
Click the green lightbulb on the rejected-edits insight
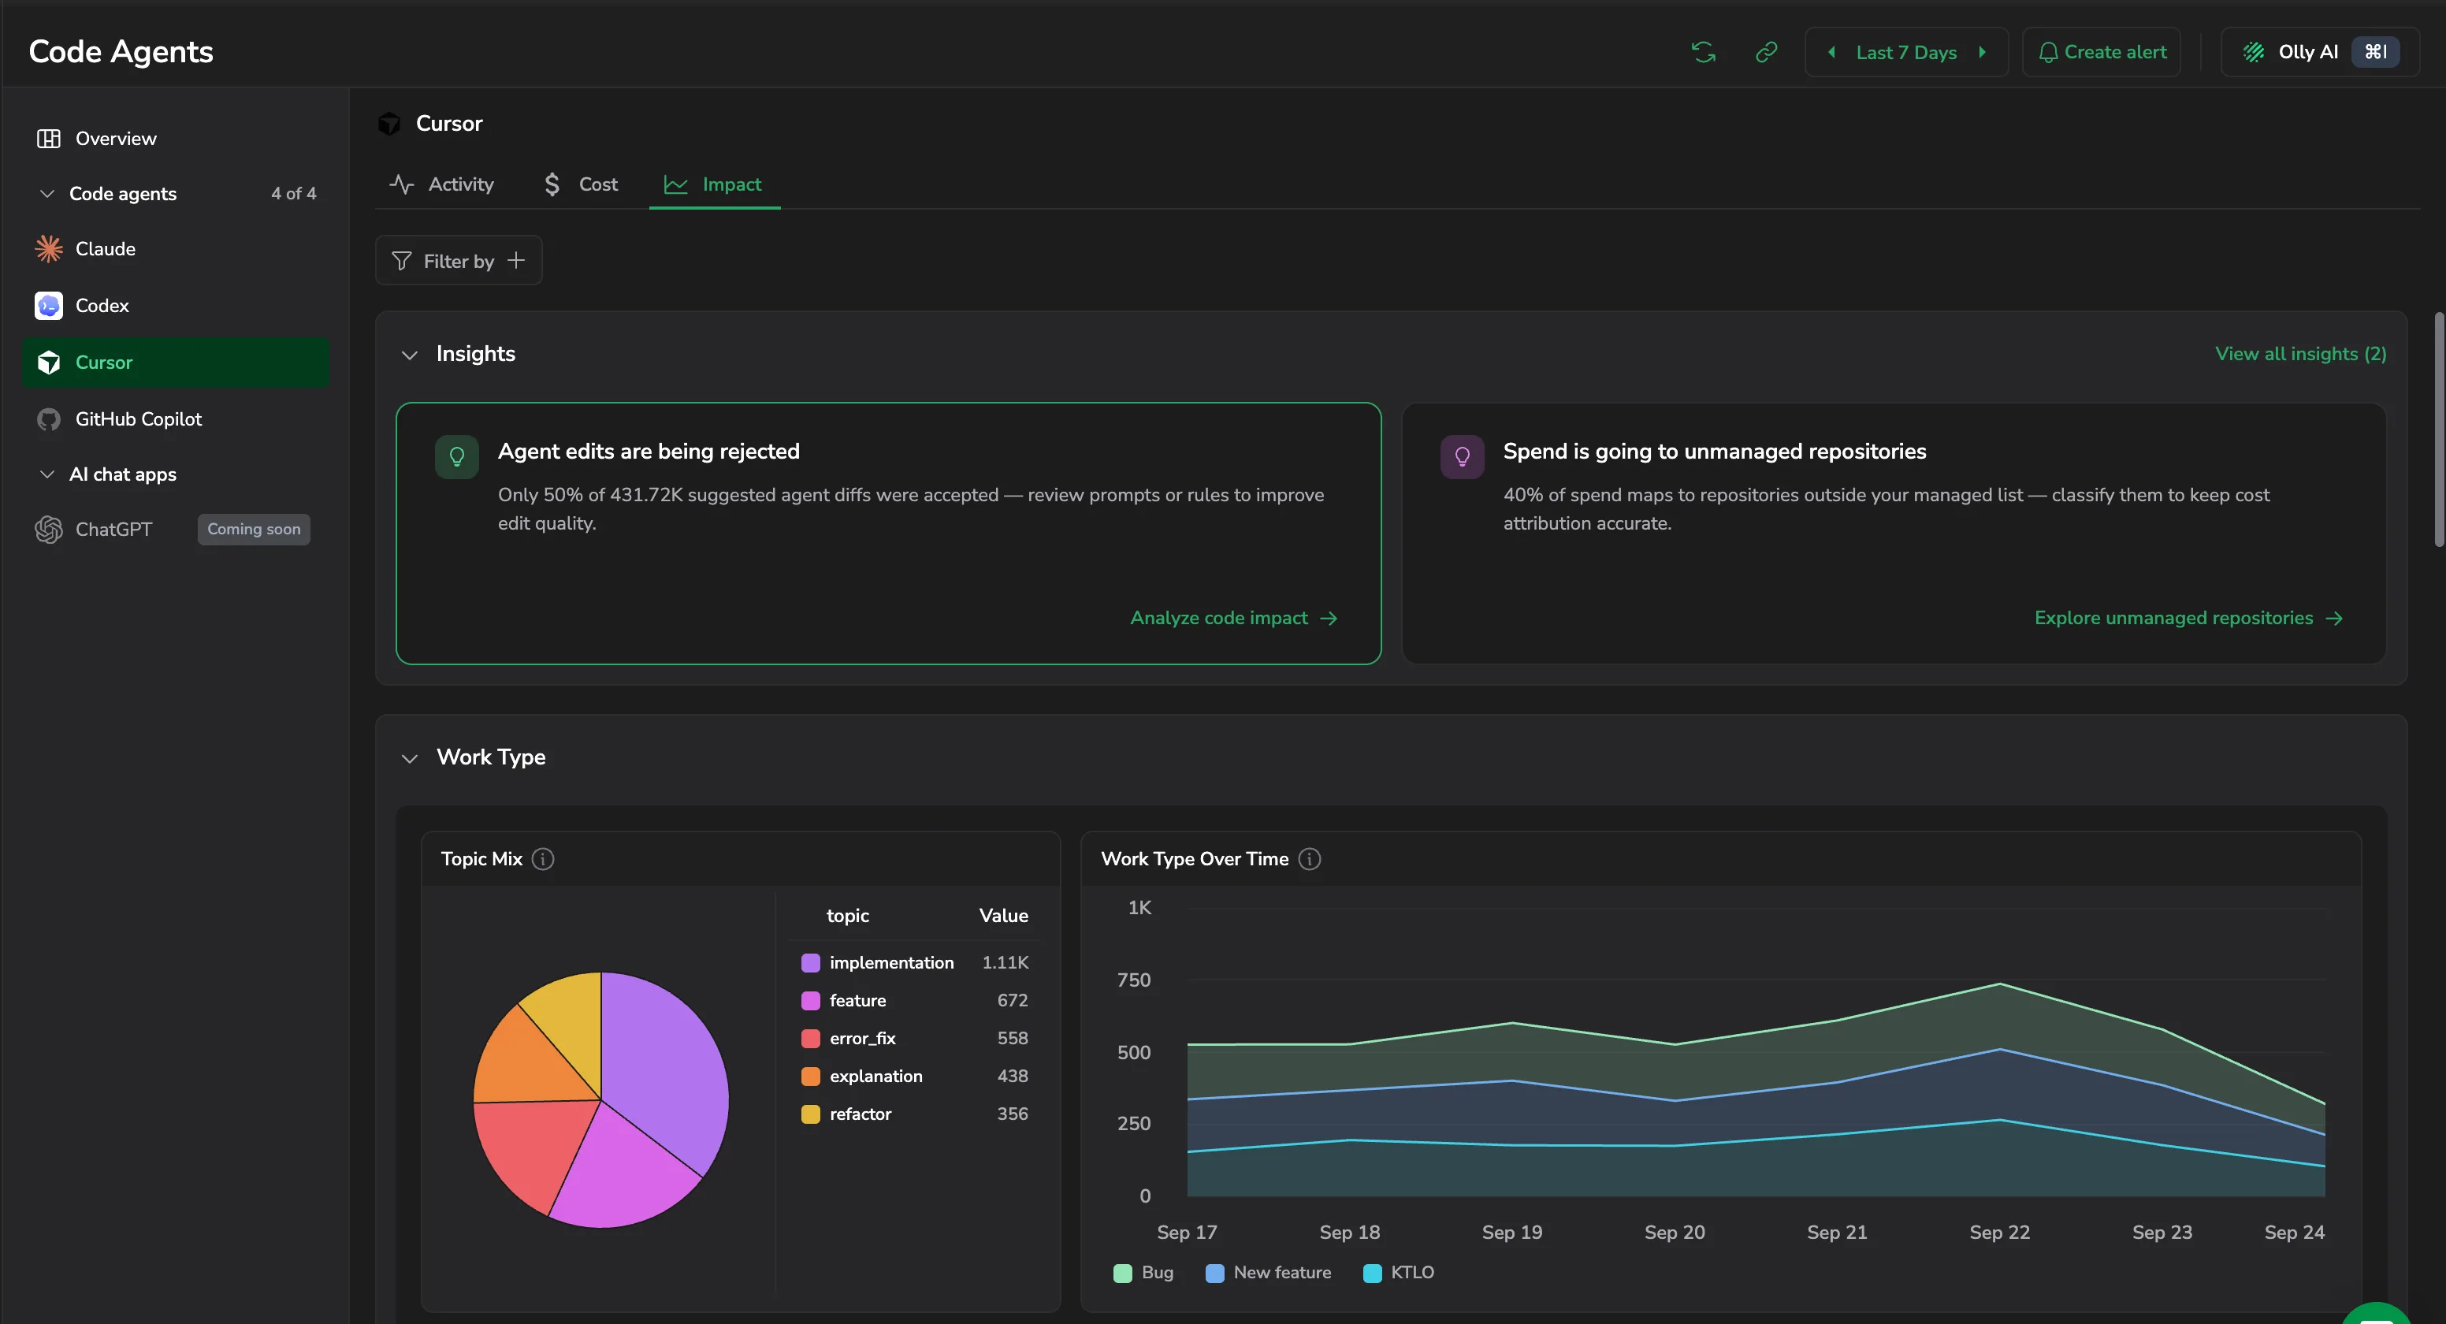point(457,457)
